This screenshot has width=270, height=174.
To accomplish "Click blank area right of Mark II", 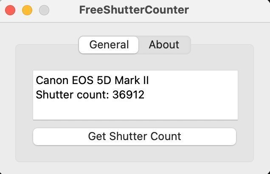I will point(195,80).
